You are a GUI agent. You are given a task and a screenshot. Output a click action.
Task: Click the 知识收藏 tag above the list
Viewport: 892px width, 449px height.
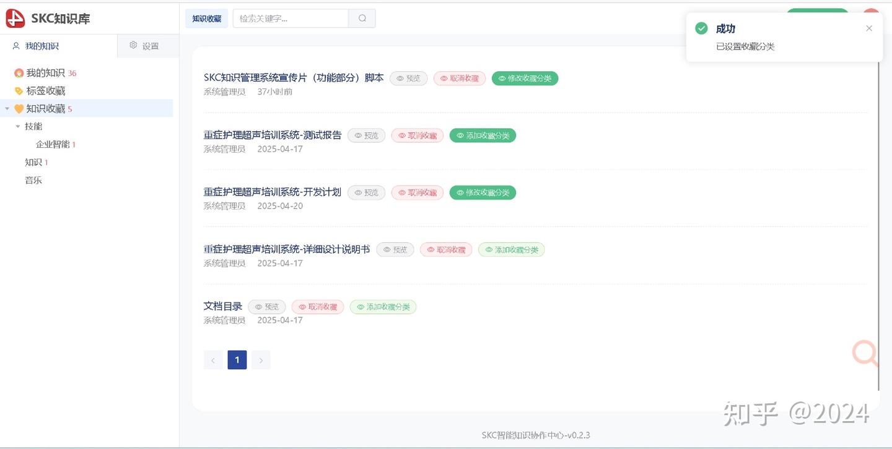point(206,19)
